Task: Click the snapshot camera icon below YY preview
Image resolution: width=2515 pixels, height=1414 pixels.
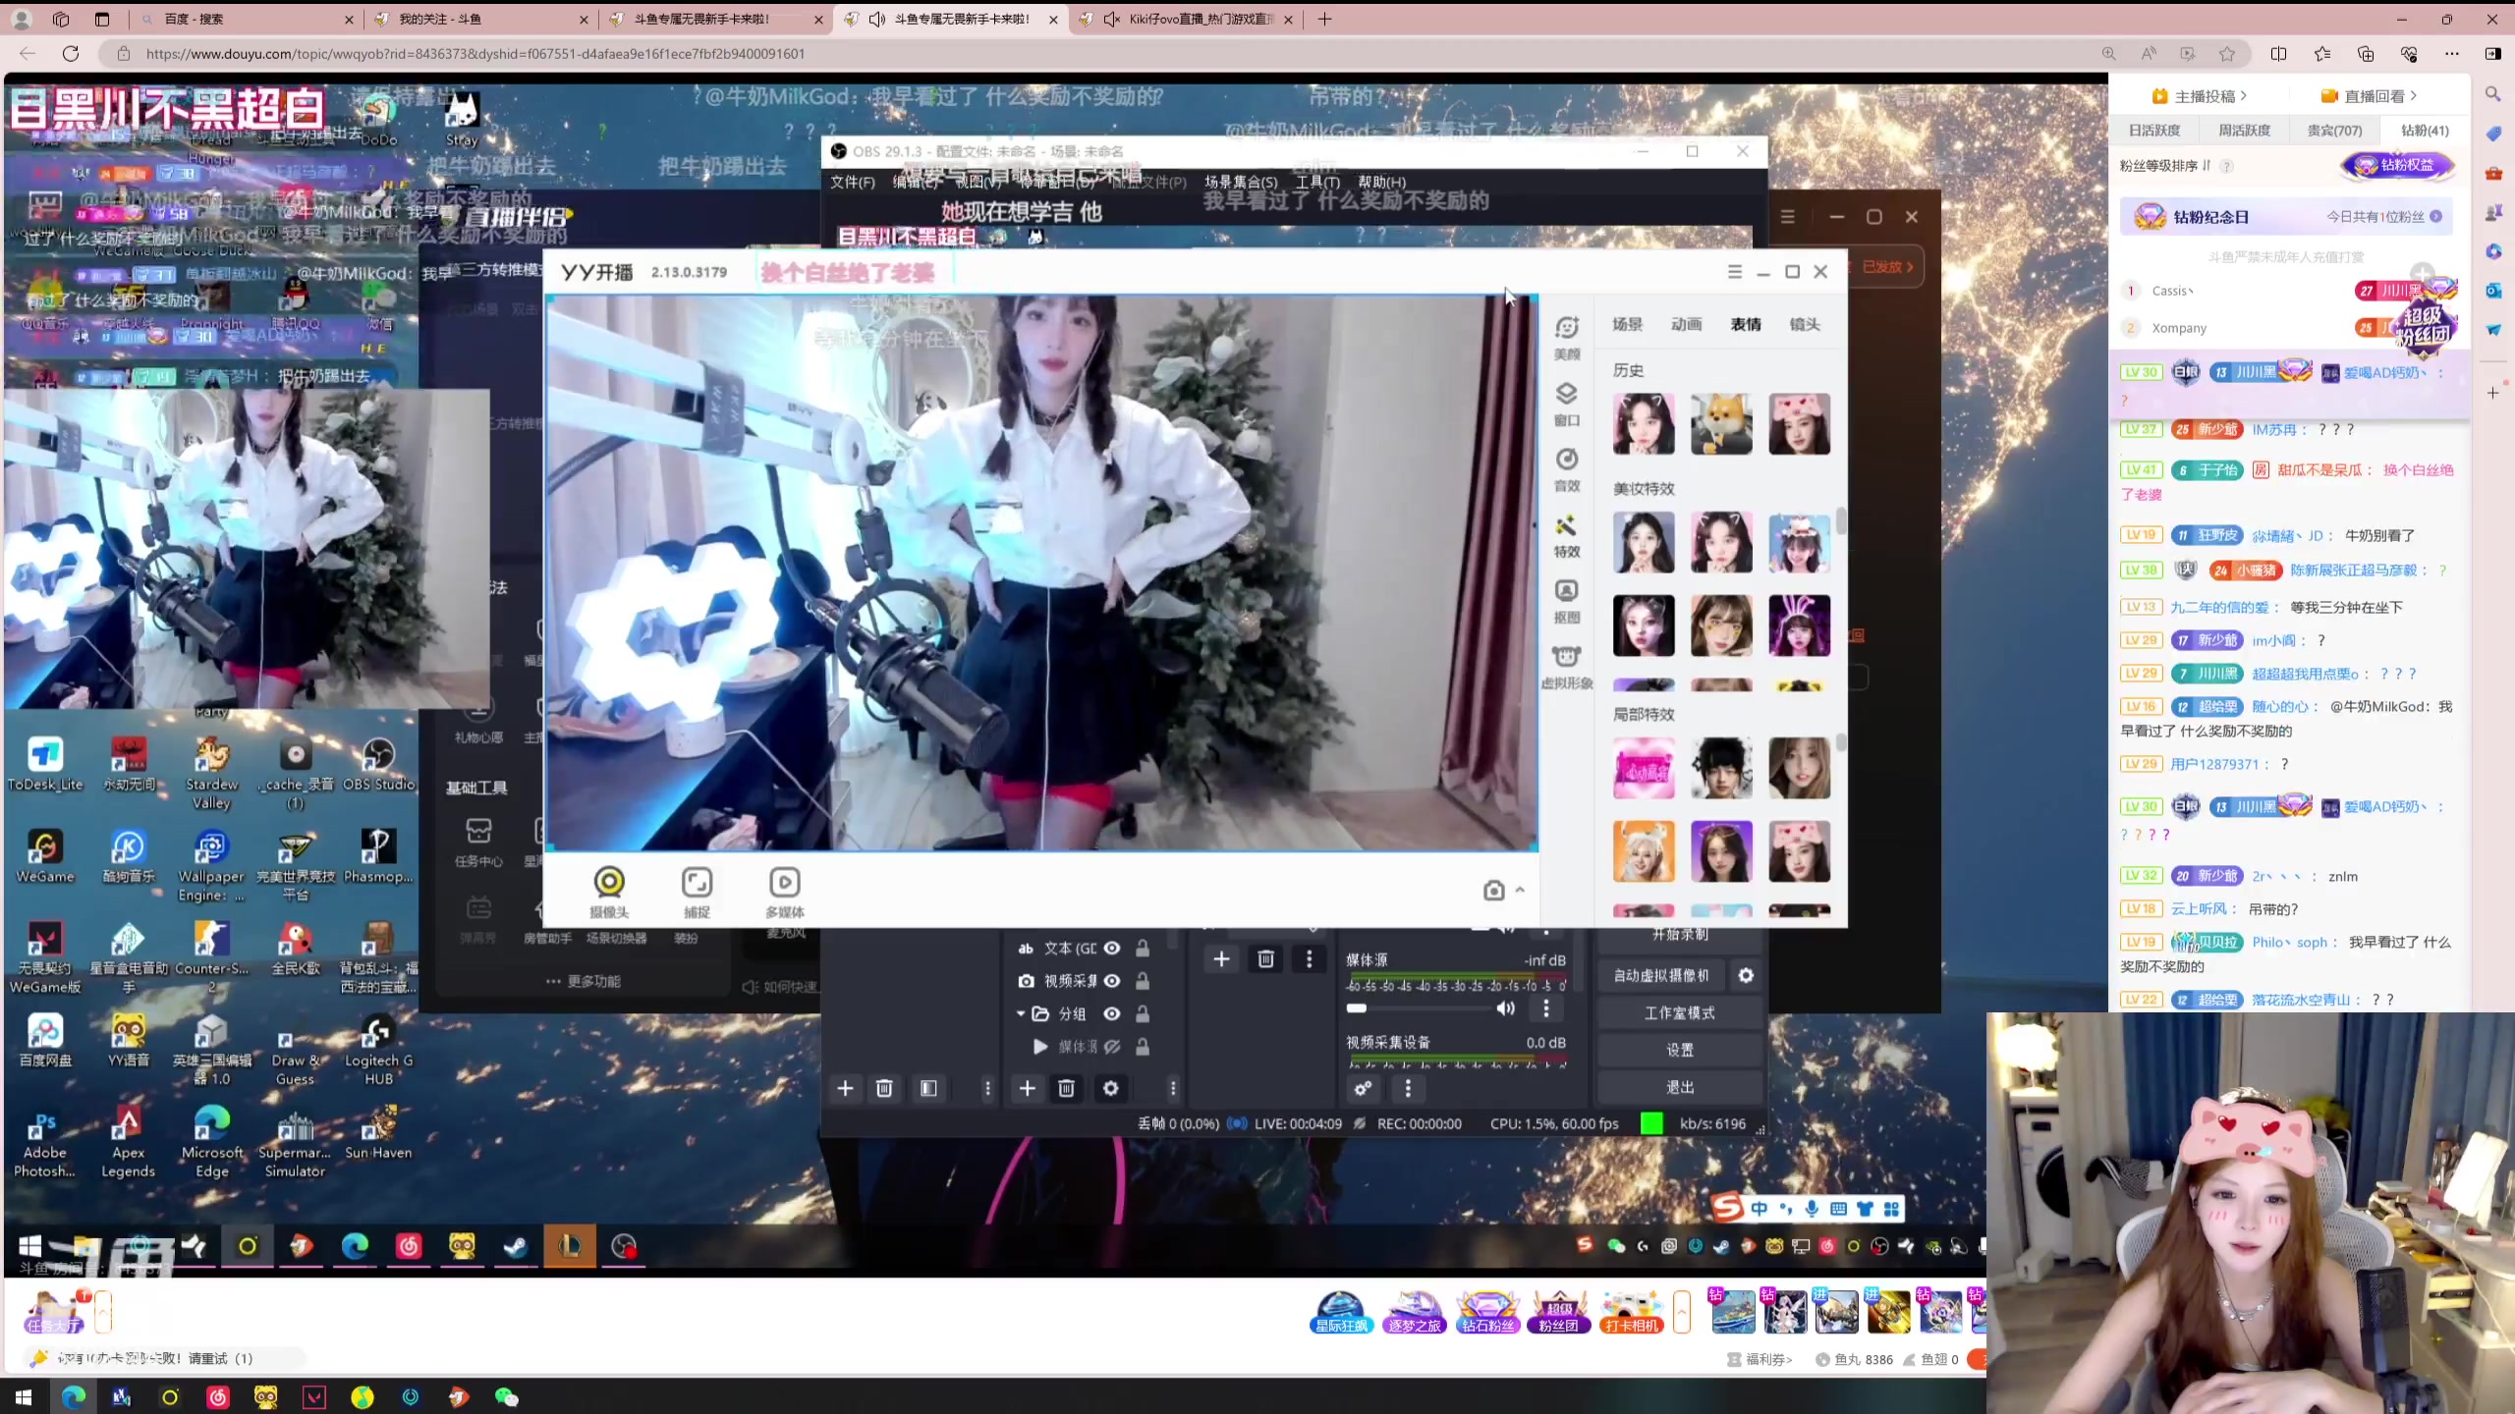Action: click(1493, 890)
